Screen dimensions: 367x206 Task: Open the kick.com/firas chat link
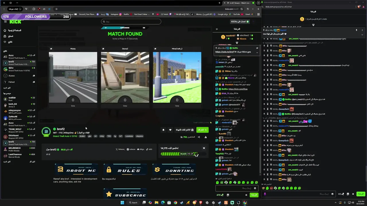[x=238, y=89]
